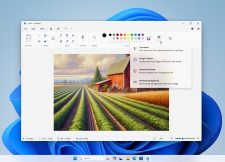
Task: Select the Text tool
Action: pyautogui.click(x=73, y=35)
